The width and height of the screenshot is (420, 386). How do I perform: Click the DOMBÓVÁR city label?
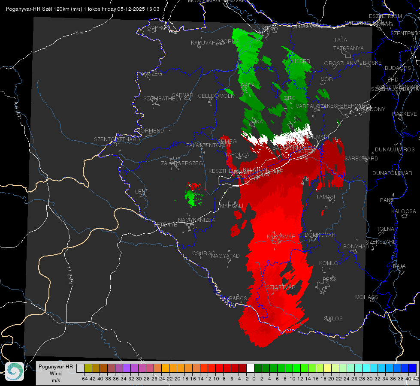pos(320,235)
